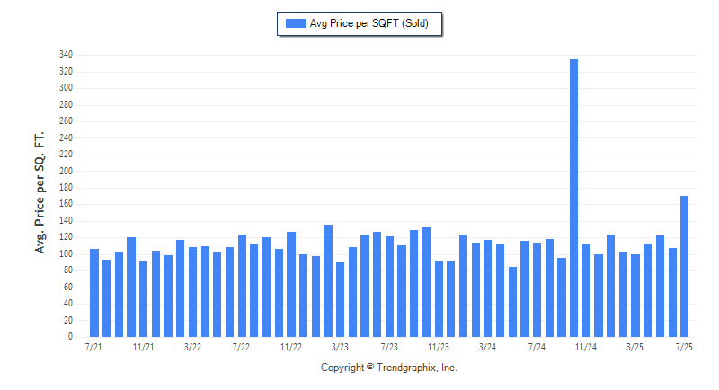The height and width of the screenshot is (390, 719).
Task: Click the 'Avg. Price per SQ. FT.' axis title
Action: pos(40,192)
